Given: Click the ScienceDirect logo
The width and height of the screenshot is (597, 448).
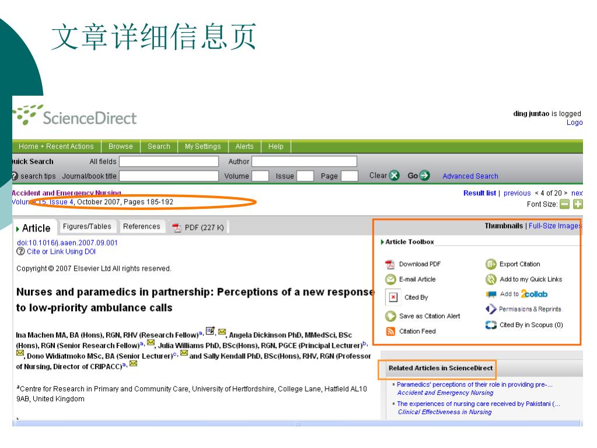Looking at the screenshot, I should [75, 115].
